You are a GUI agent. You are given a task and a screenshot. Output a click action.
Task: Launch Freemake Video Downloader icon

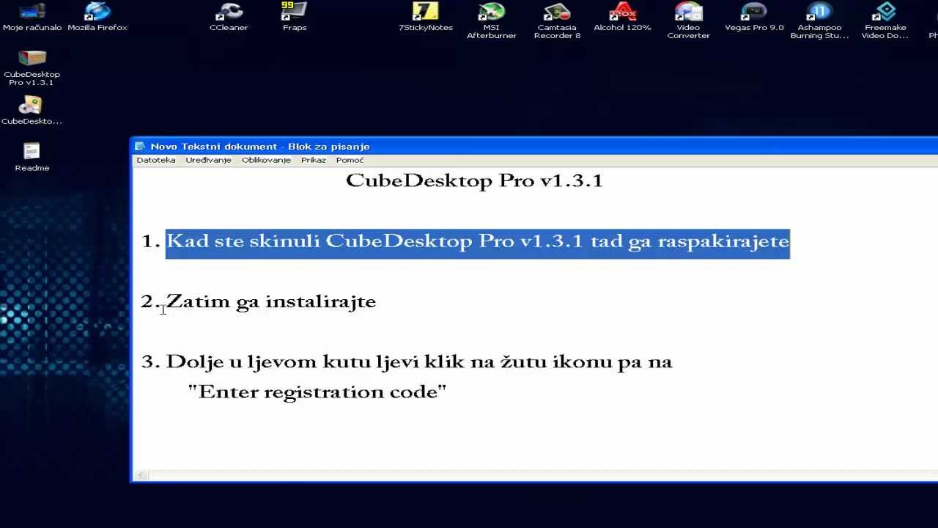[885, 21]
